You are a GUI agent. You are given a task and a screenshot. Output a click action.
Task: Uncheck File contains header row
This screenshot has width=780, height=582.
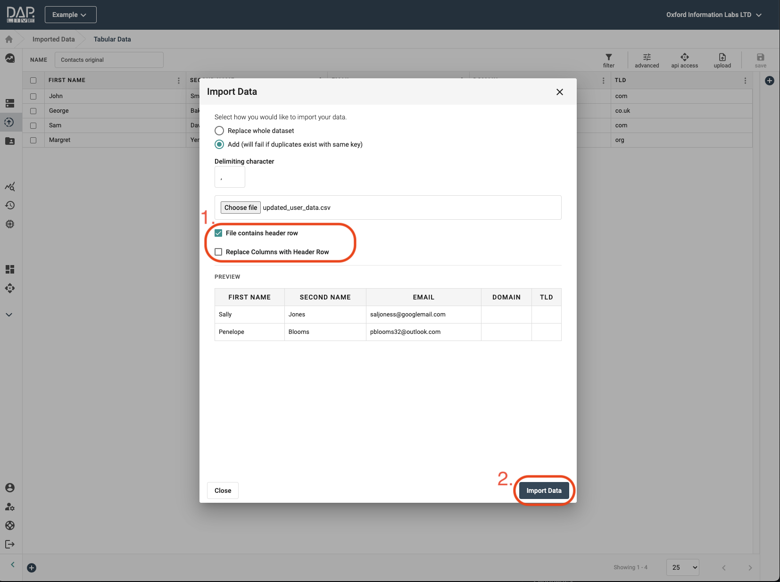pyautogui.click(x=218, y=233)
